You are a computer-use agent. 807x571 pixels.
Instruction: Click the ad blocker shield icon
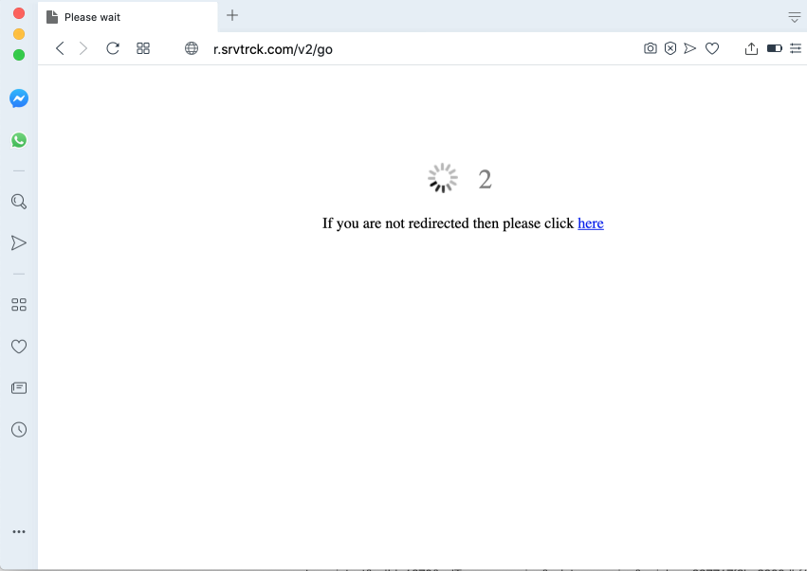pos(670,48)
